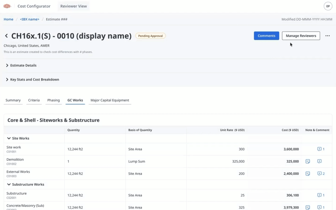Go back using the left arrow beside title
336x210 pixels.
point(6,36)
